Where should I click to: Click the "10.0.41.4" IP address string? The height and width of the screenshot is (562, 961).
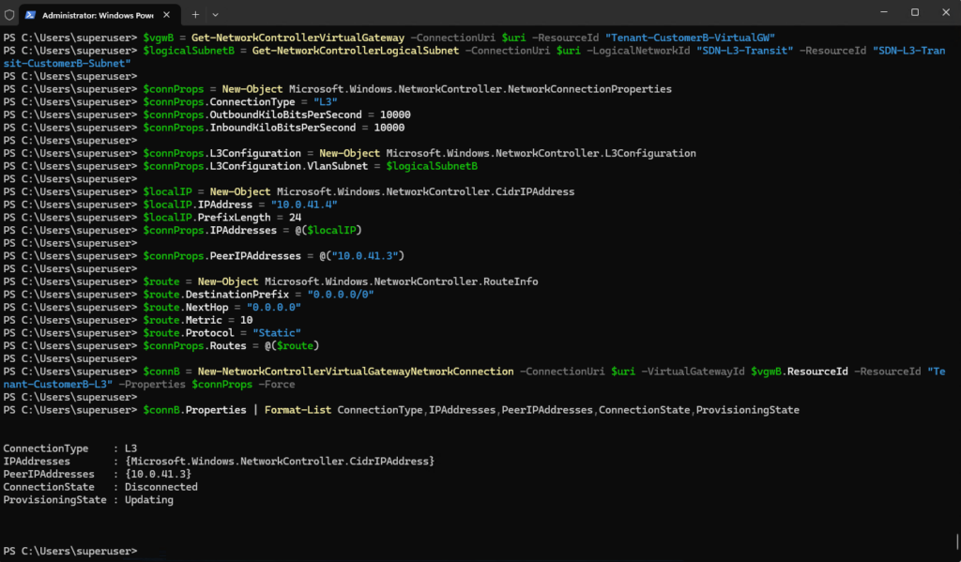304,205
